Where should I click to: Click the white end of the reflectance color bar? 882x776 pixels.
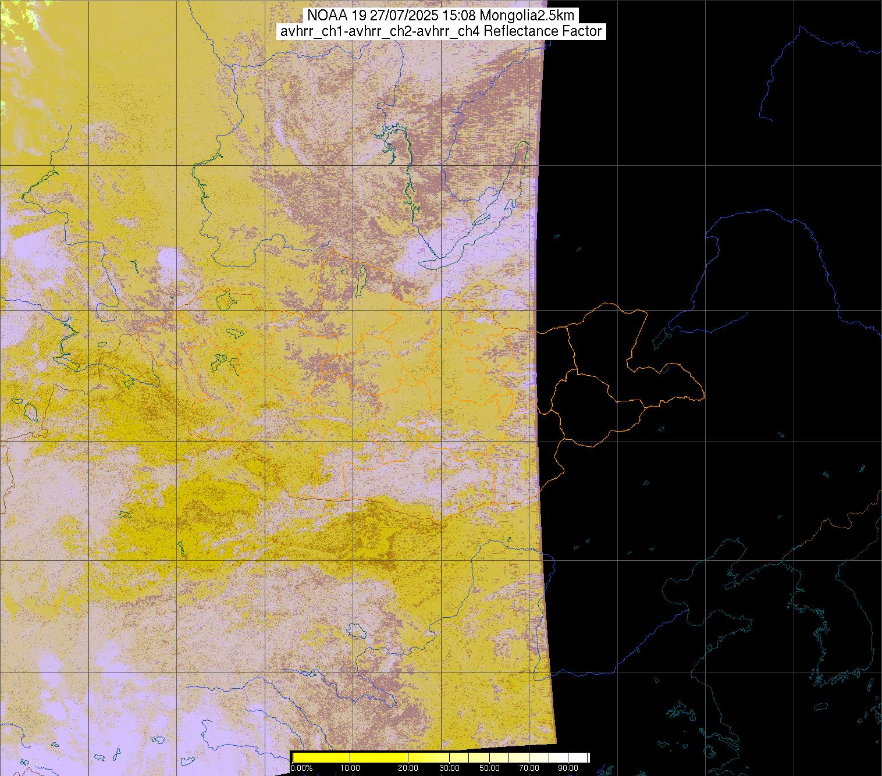coord(579,757)
